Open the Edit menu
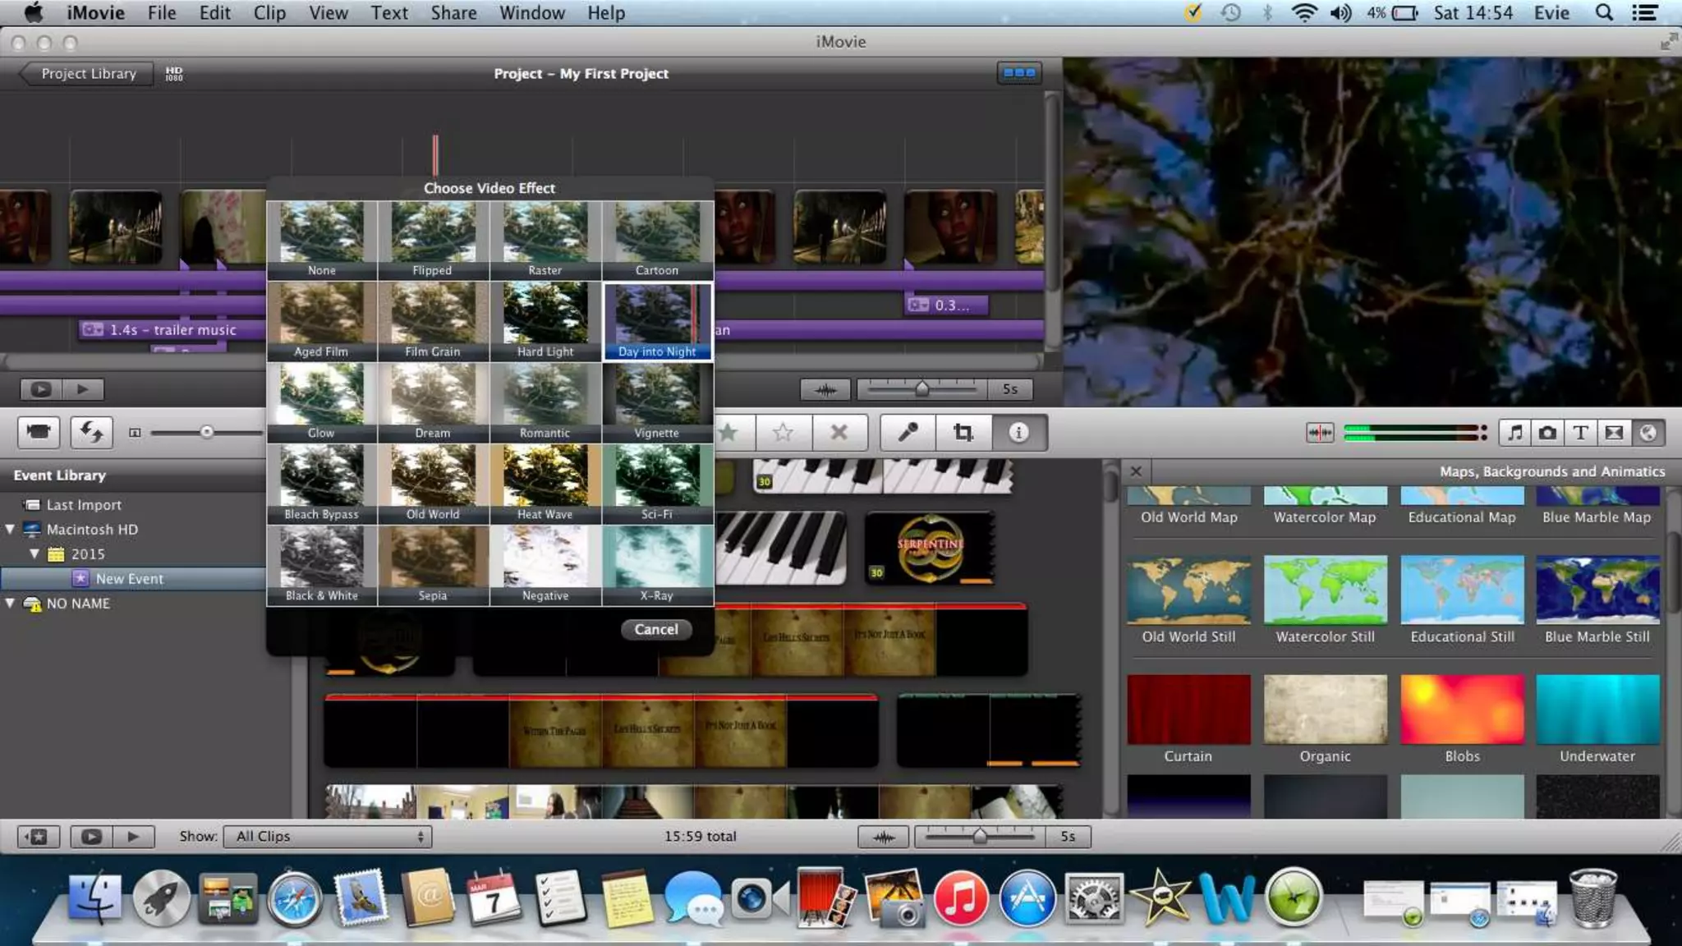The width and height of the screenshot is (1682, 946). tap(214, 13)
